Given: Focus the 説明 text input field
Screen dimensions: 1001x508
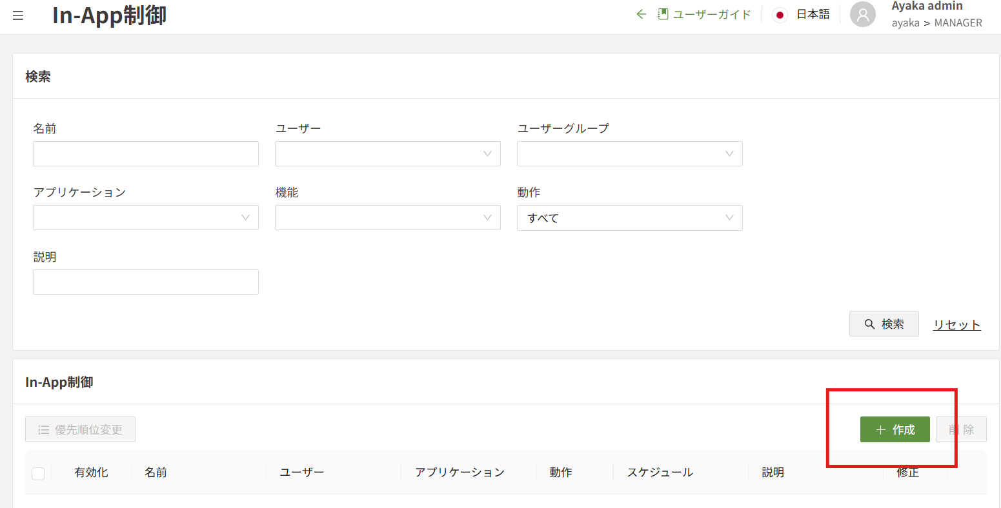Looking at the screenshot, I should point(145,282).
